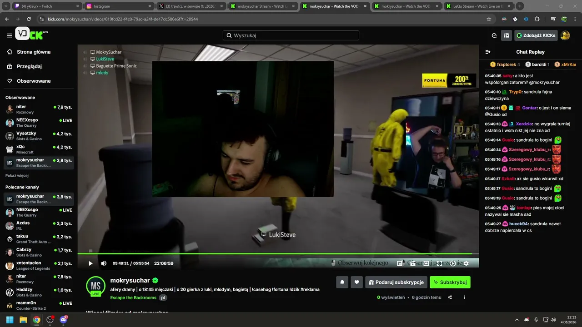Collapse the Chat Replay panel
The width and height of the screenshot is (582, 327).
(x=488, y=52)
